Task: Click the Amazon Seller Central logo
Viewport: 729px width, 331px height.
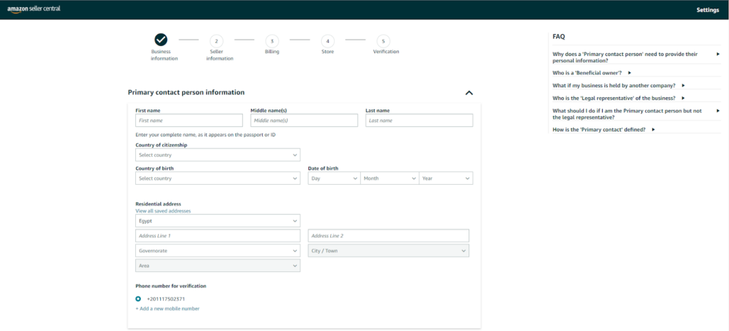Action: point(34,9)
